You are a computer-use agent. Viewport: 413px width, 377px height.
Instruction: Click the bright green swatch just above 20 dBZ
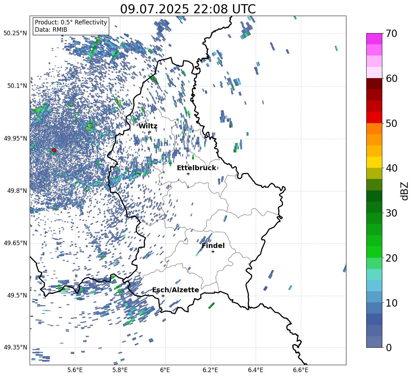pos(374,252)
